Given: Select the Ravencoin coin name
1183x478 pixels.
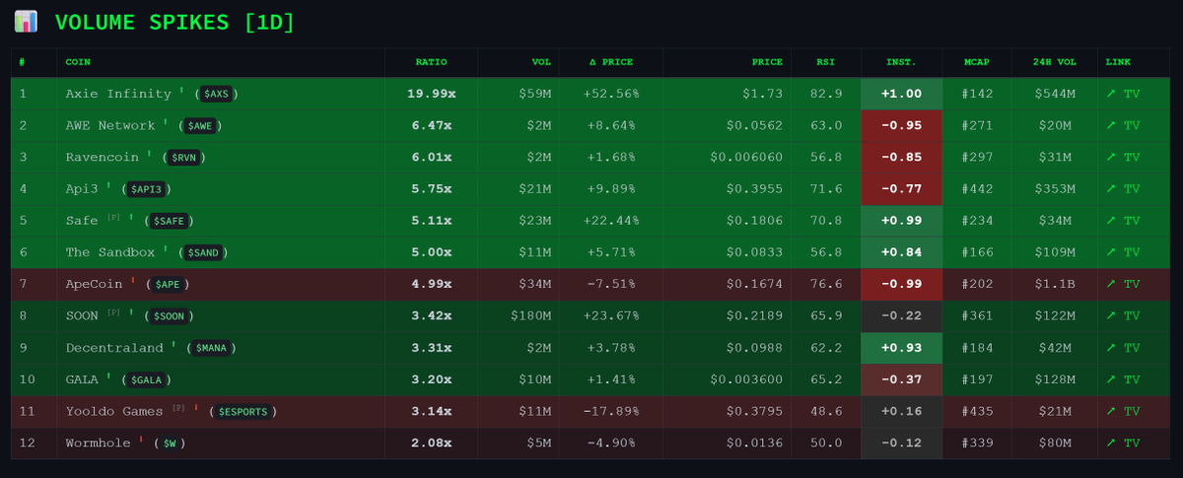Looking at the screenshot, I should (x=104, y=157).
